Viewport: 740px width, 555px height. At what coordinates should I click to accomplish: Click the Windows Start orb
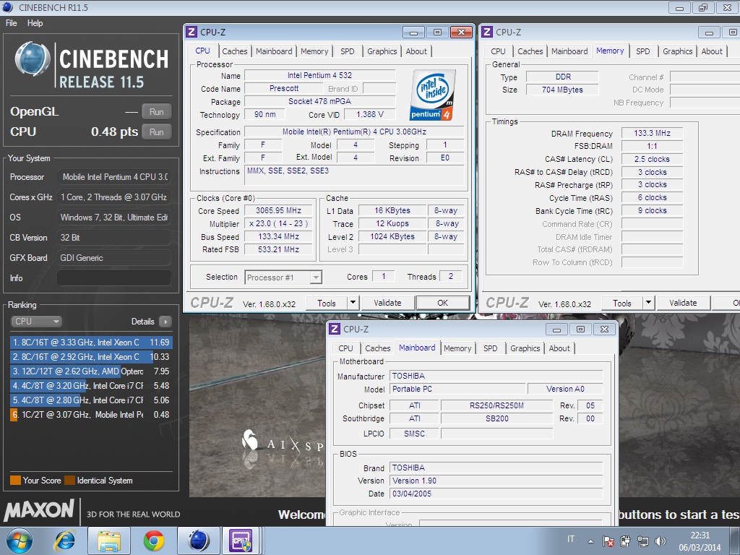(x=20, y=541)
